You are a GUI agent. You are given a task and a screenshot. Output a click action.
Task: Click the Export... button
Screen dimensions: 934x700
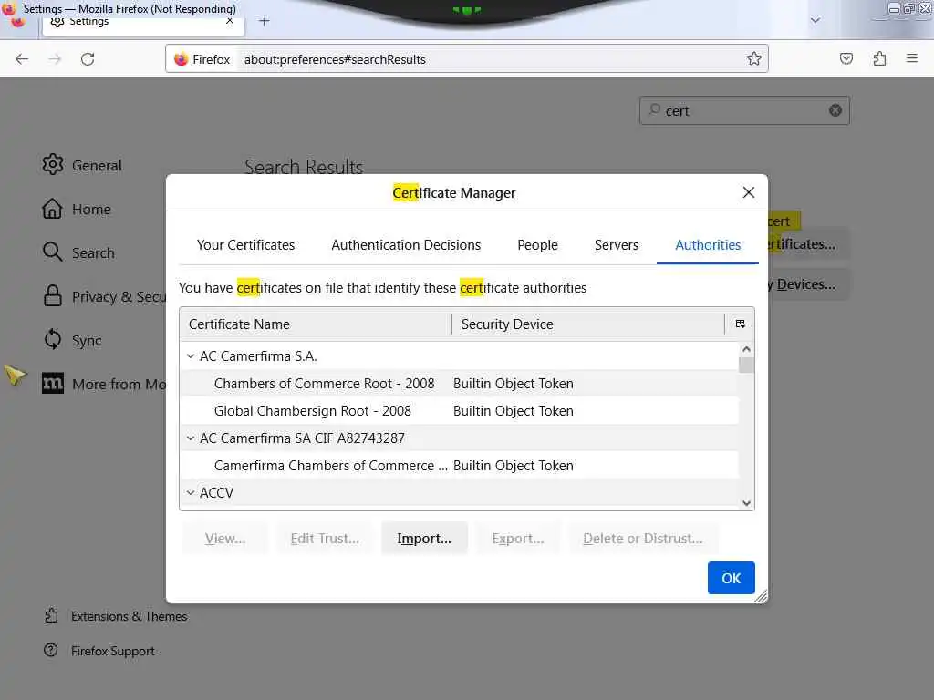(x=518, y=538)
